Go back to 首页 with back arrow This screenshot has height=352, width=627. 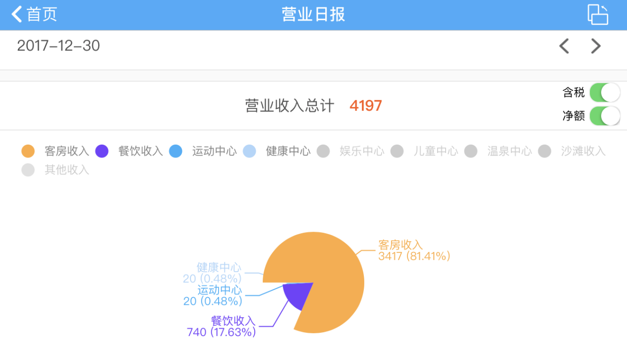pyautogui.click(x=34, y=14)
